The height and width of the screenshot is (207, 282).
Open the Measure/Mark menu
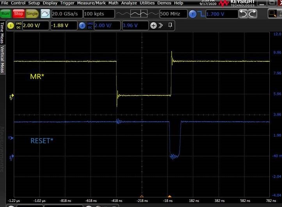[x=91, y=3]
